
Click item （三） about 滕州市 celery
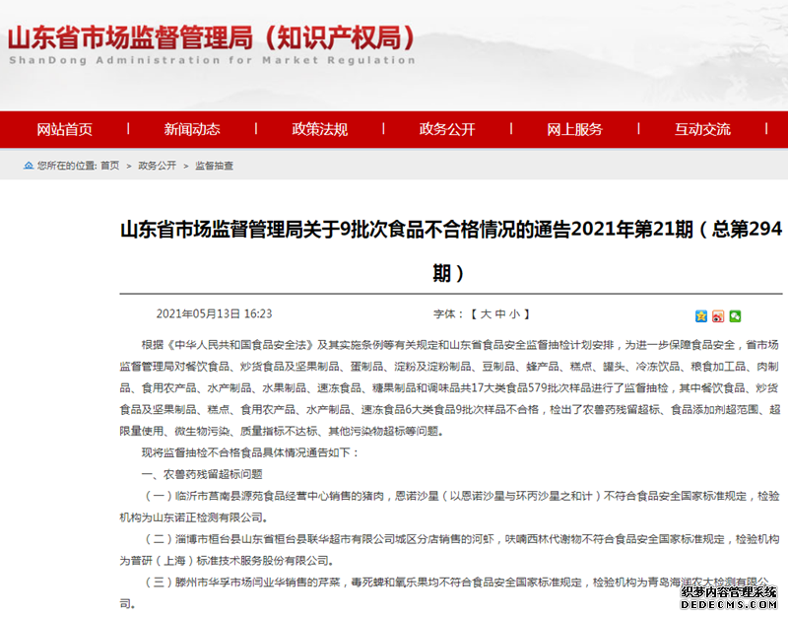[444, 592]
